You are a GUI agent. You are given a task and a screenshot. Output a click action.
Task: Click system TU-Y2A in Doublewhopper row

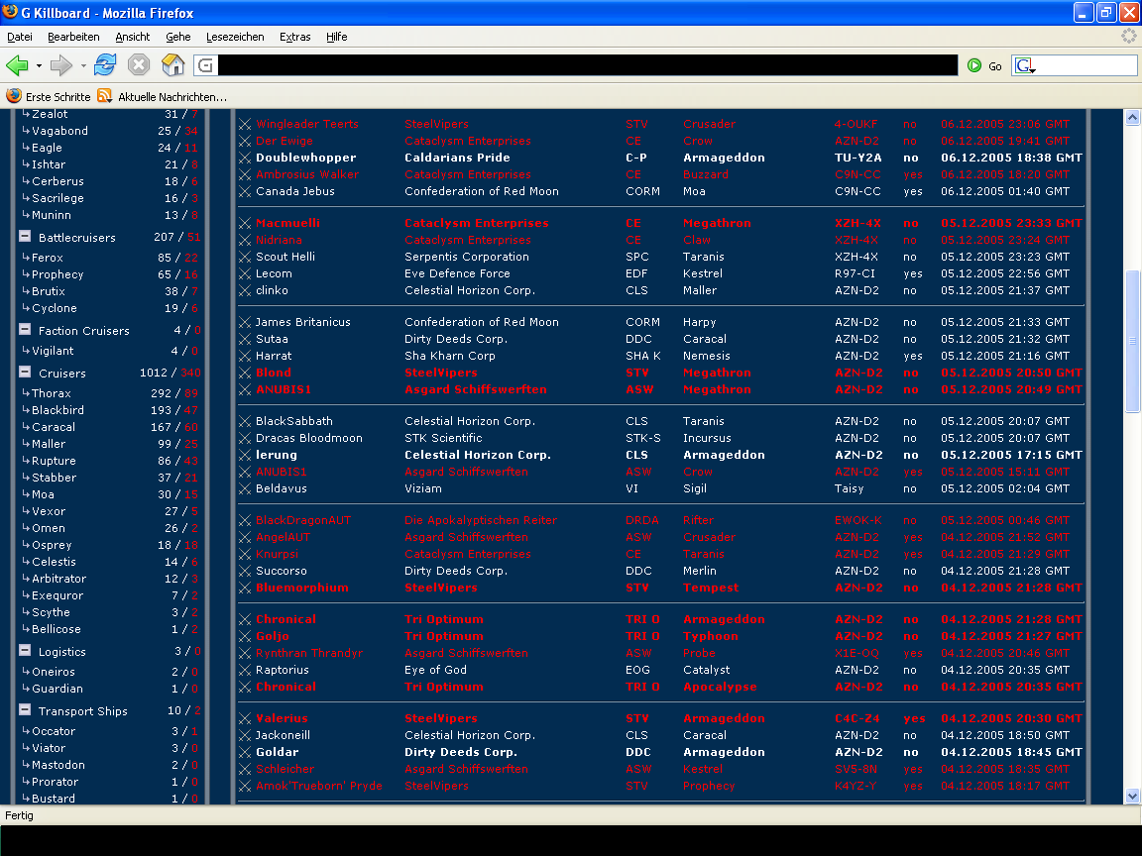[857, 158]
